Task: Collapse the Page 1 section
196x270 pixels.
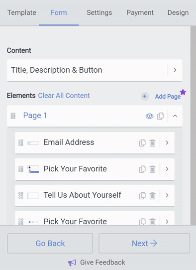Action: pos(175,116)
